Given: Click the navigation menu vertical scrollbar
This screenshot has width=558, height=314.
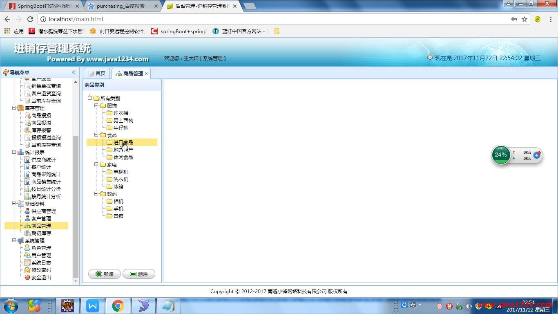Looking at the screenshot, I should [76, 204].
